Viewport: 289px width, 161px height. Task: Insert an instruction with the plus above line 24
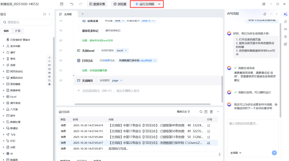[x=74, y=76]
